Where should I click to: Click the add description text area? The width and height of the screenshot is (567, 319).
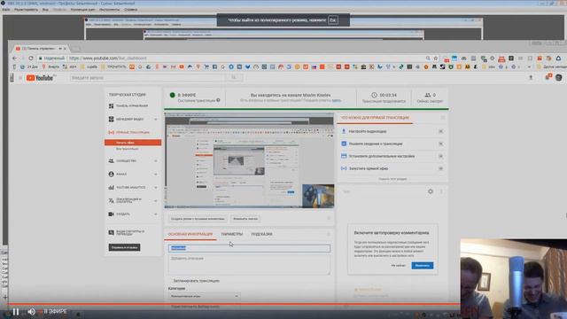point(249,265)
